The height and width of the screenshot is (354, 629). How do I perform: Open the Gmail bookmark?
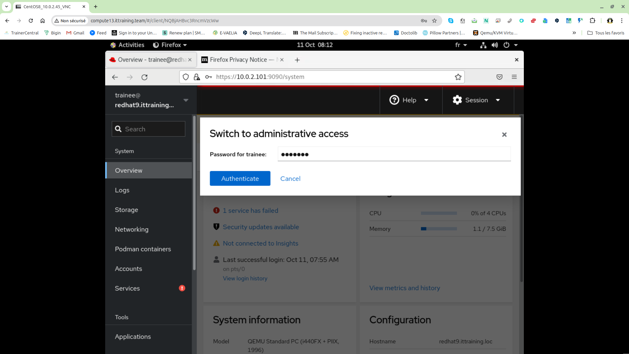pos(75,33)
